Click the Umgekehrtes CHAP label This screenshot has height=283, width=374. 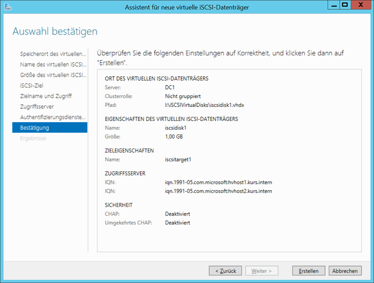coord(128,223)
